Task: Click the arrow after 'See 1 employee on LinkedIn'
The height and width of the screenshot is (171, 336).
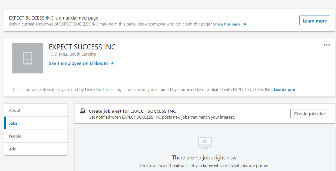Action: [x=112, y=63]
